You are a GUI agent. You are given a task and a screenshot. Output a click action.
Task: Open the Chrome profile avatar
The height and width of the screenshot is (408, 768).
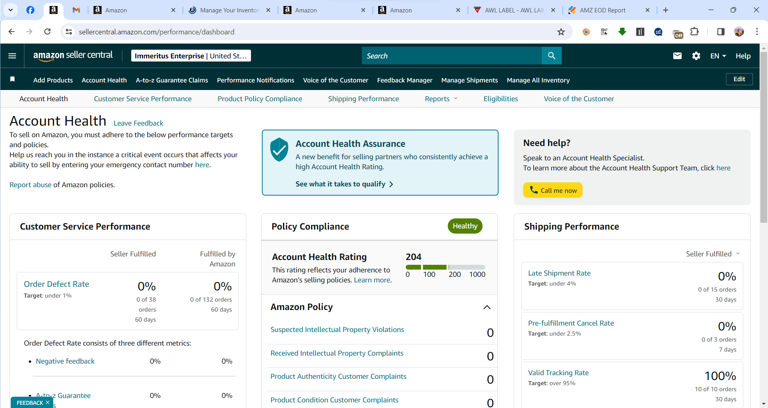pos(739,32)
